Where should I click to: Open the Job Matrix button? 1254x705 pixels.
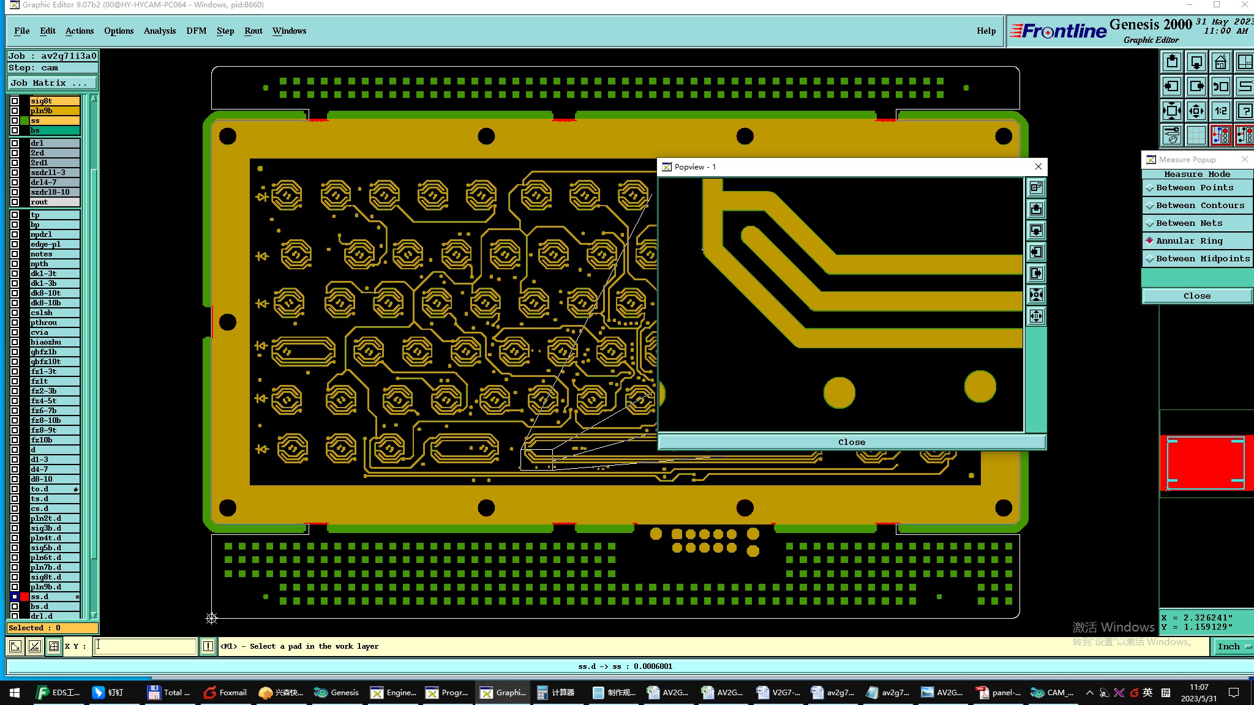coord(52,83)
